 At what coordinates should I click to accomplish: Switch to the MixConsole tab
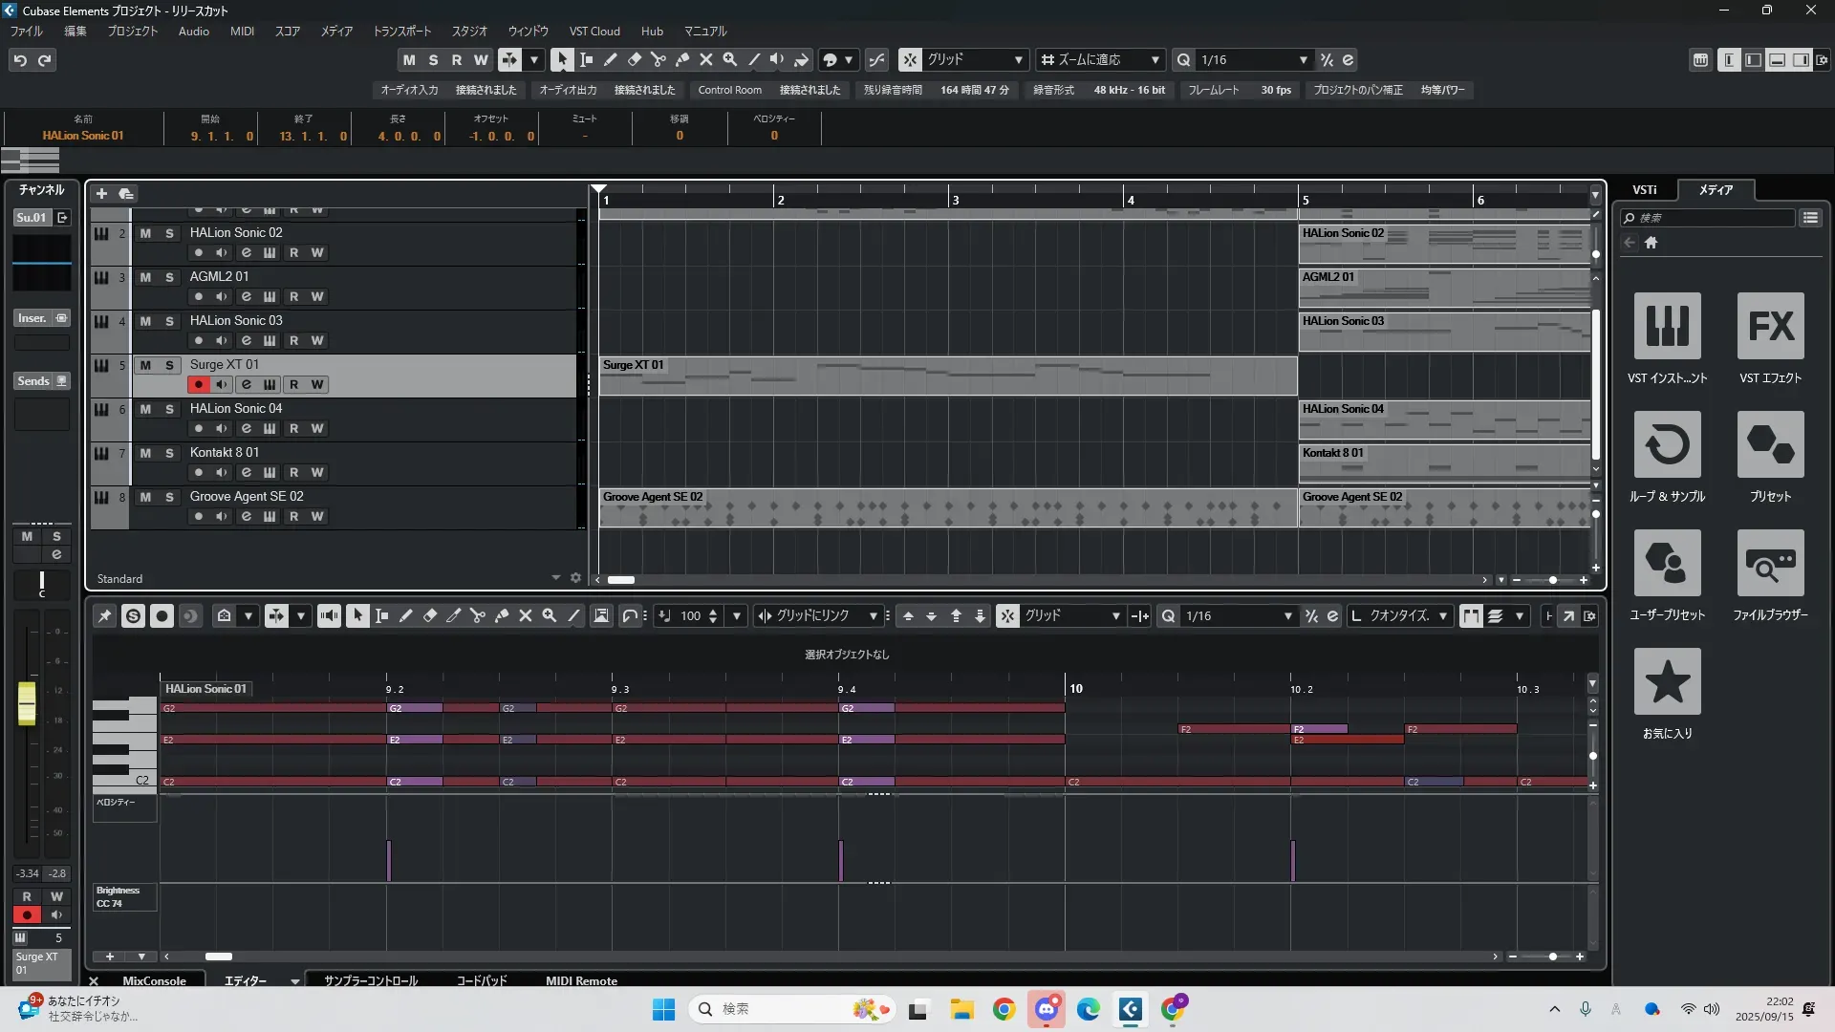[x=154, y=980]
